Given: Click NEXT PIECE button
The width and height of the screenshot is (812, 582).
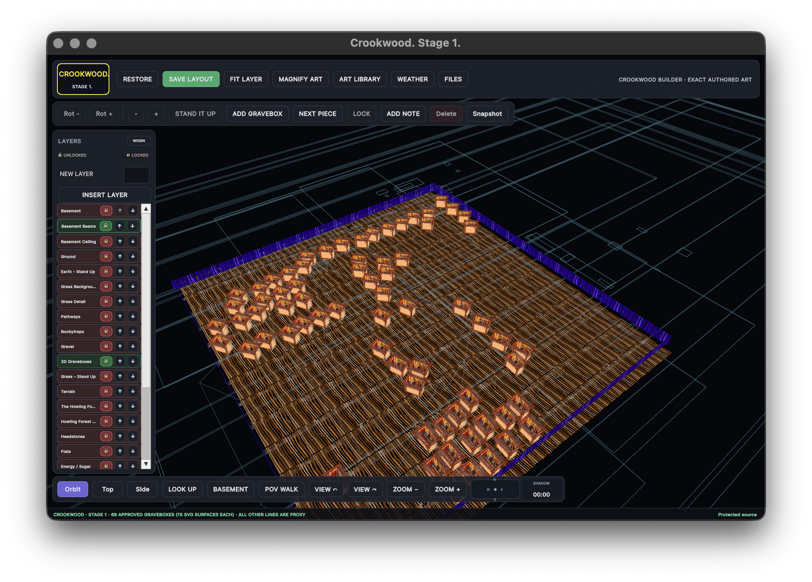Looking at the screenshot, I should (x=318, y=114).
